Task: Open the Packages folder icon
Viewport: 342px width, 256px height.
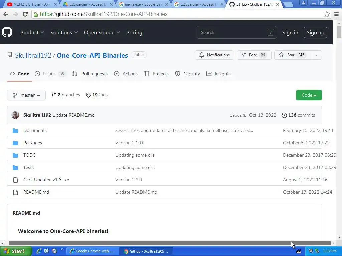Action: point(15,143)
